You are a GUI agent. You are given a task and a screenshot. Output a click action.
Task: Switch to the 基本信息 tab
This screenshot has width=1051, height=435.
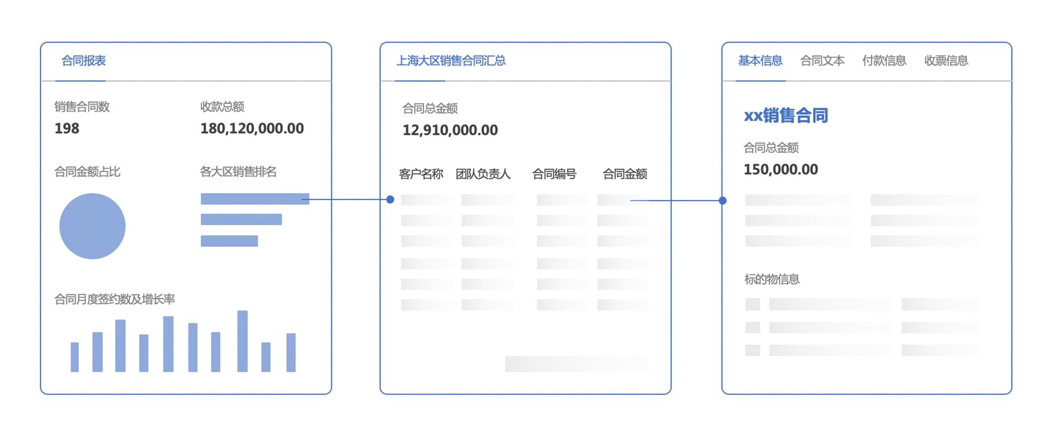point(760,61)
